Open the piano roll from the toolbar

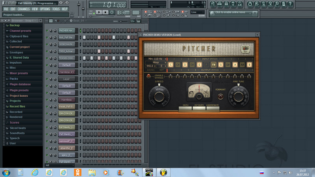(226, 4)
